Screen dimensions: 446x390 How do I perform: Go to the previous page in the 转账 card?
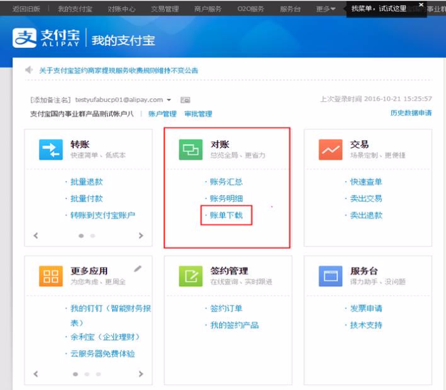click(36, 236)
